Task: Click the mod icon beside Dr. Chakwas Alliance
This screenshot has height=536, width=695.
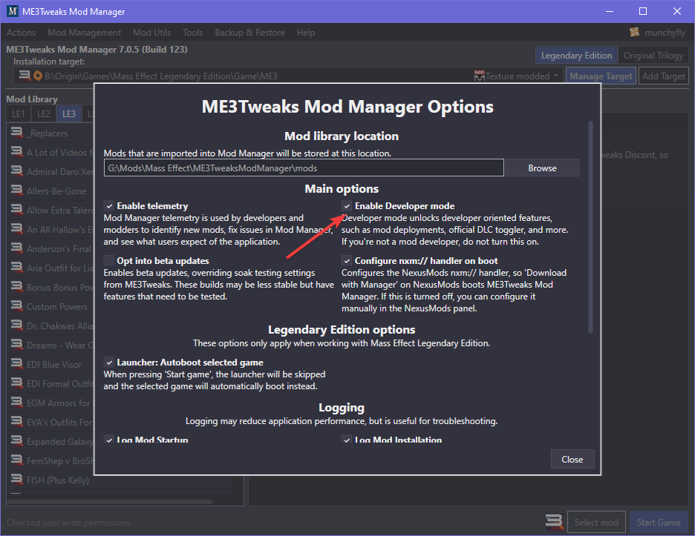Action: point(17,325)
